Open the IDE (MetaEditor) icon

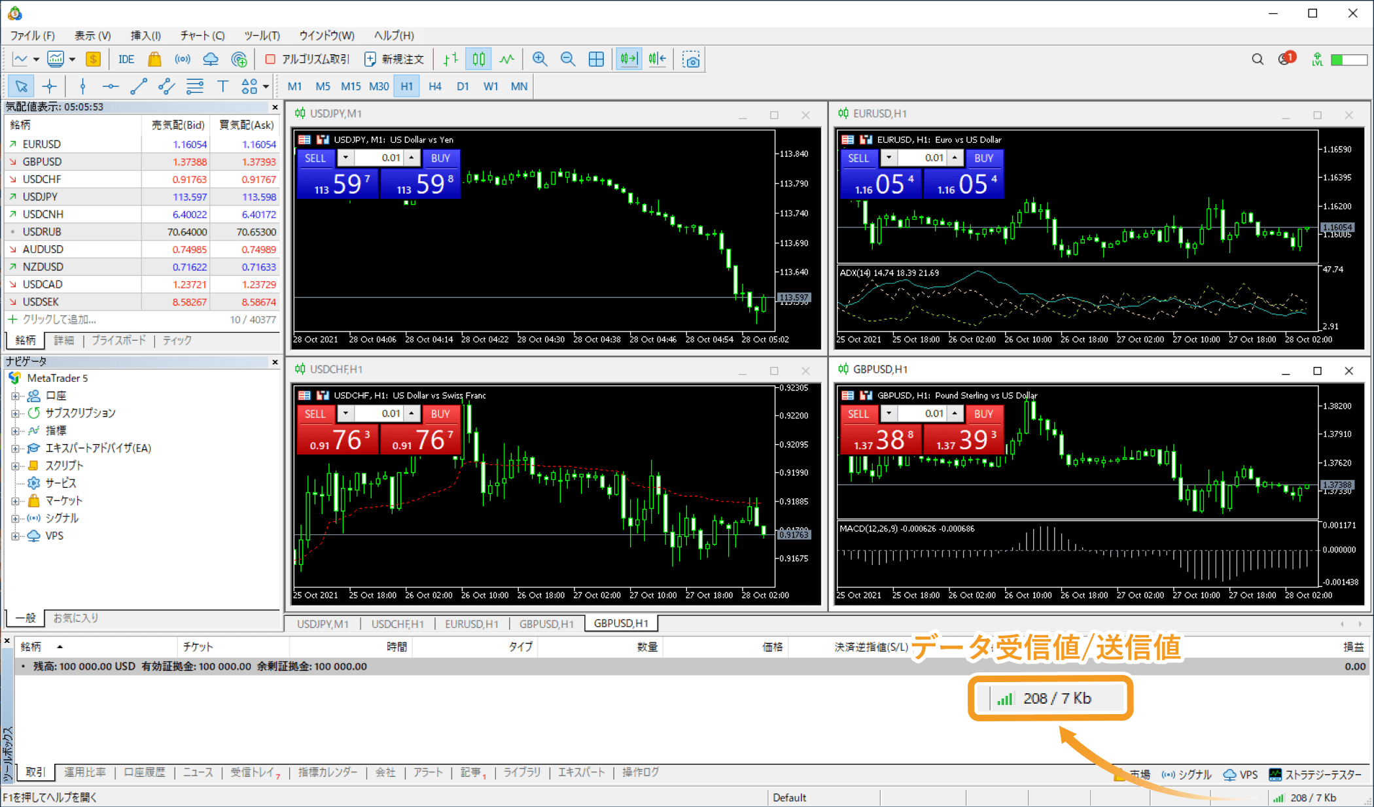[126, 60]
